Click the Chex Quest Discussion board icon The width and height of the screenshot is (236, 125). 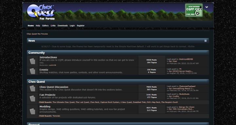pos(32,88)
